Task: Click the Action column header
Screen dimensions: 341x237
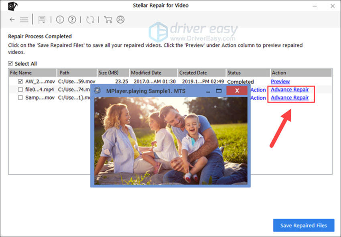Action: tap(301, 73)
